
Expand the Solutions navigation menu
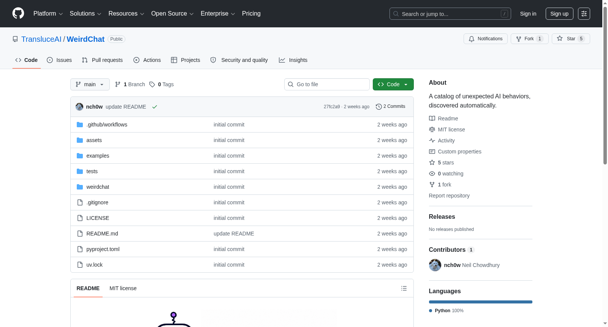click(85, 14)
